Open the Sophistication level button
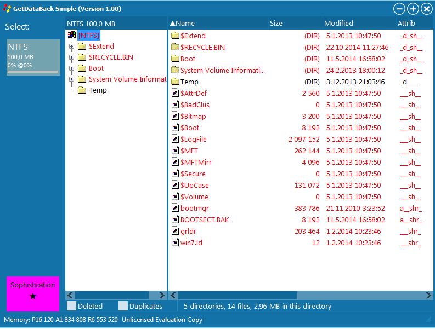The image size is (435, 329). (33, 294)
